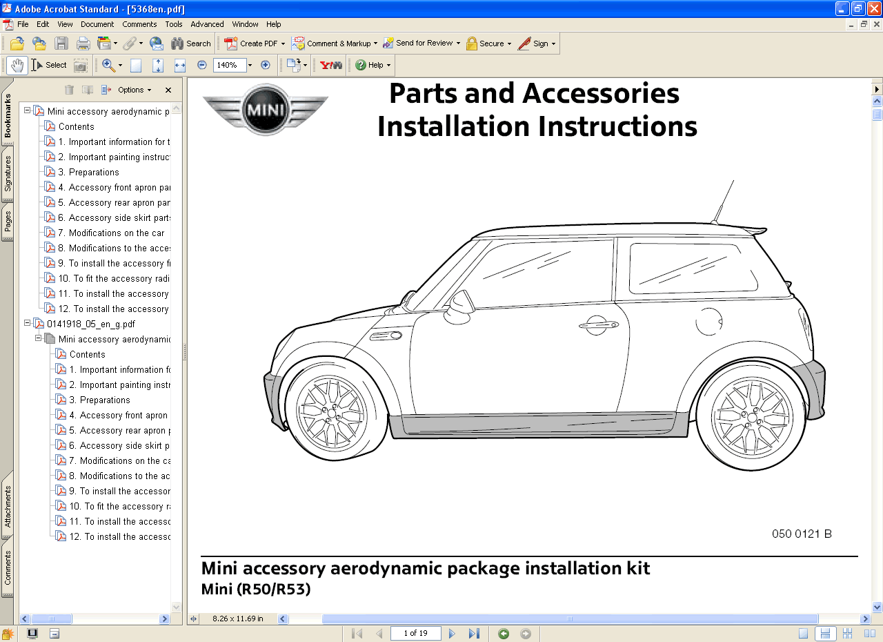This screenshot has height=642, width=883.
Task: Click the Save disk icon
Action: [x=61, y=43]
